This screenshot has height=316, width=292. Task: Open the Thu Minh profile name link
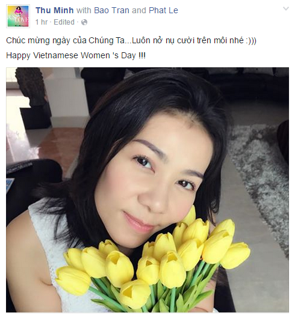point(55,10)
